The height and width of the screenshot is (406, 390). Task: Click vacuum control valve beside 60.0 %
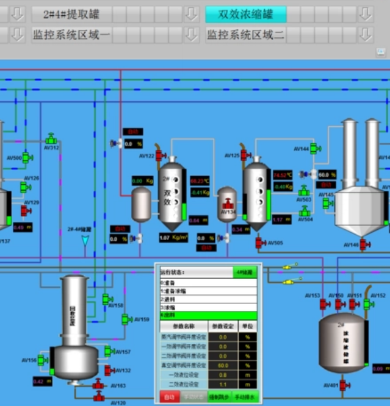[308, 174]
